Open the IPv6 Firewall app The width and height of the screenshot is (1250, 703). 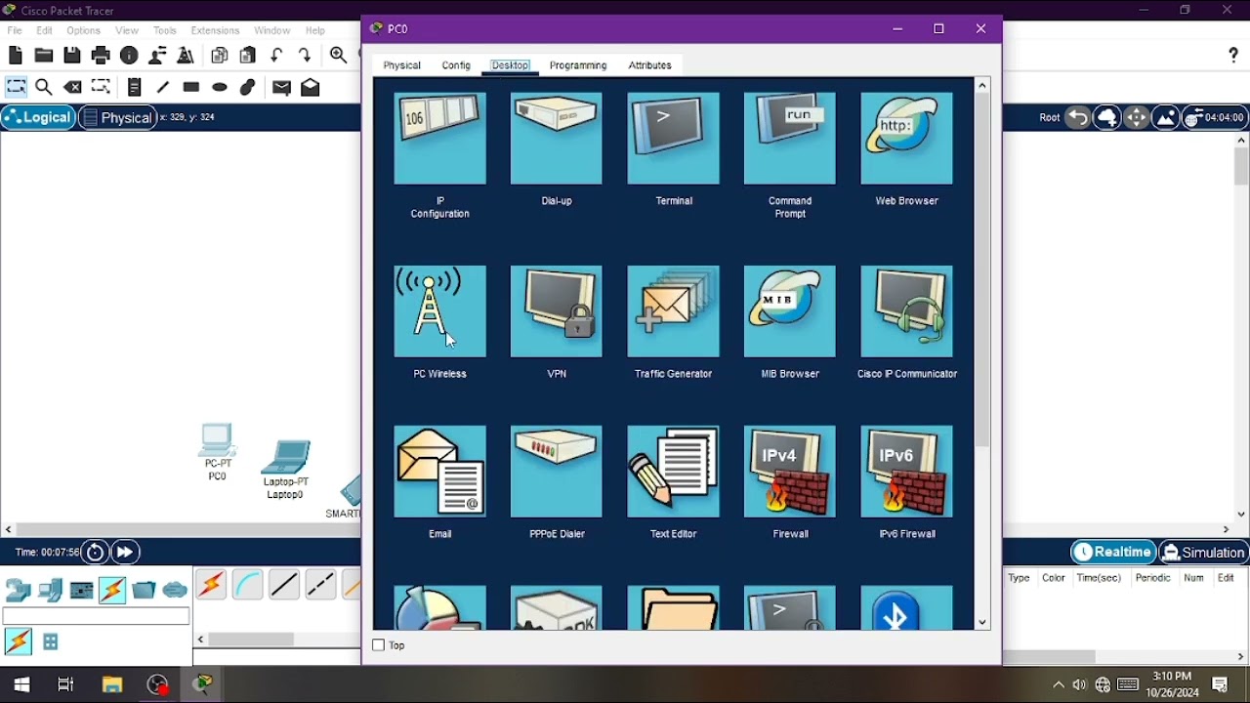pos(906,472)
